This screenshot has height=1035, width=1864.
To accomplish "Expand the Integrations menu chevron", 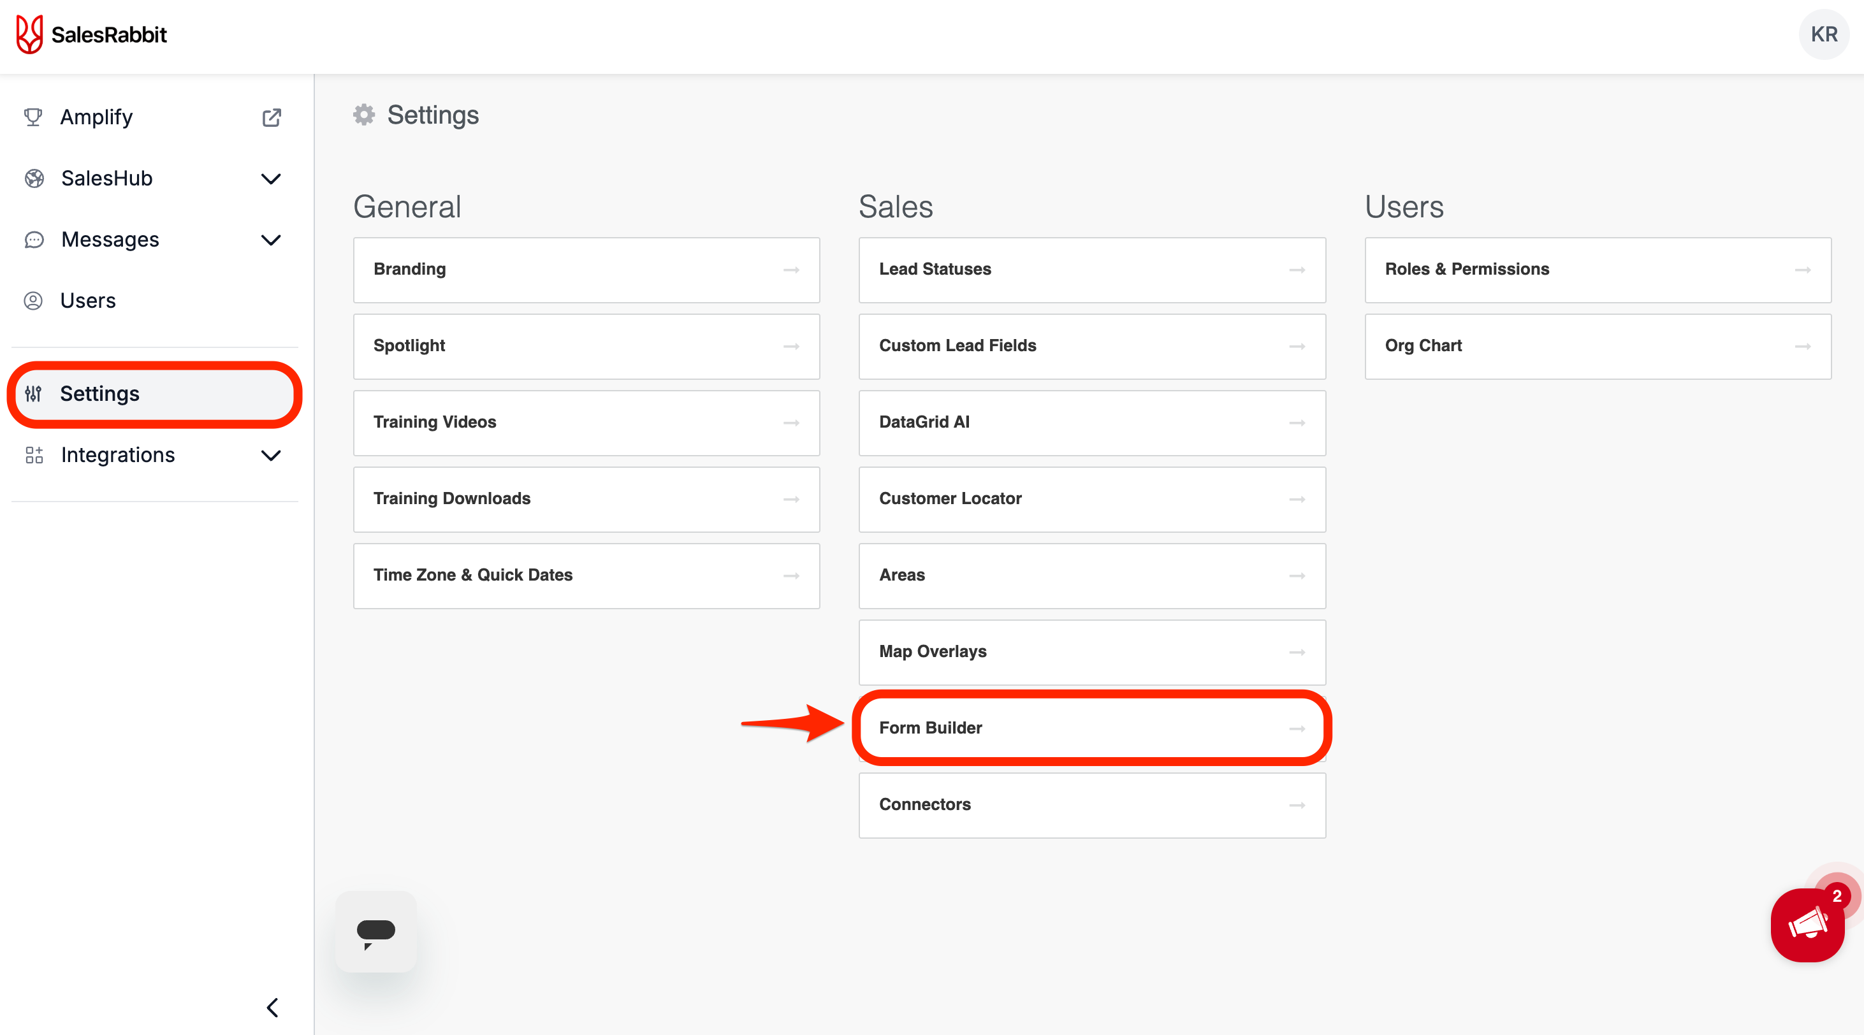I will (x=271, y=455).
